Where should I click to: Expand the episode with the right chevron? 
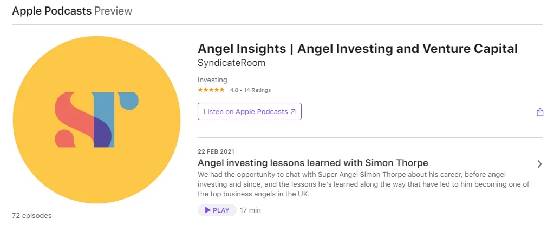tap(539, 164)
